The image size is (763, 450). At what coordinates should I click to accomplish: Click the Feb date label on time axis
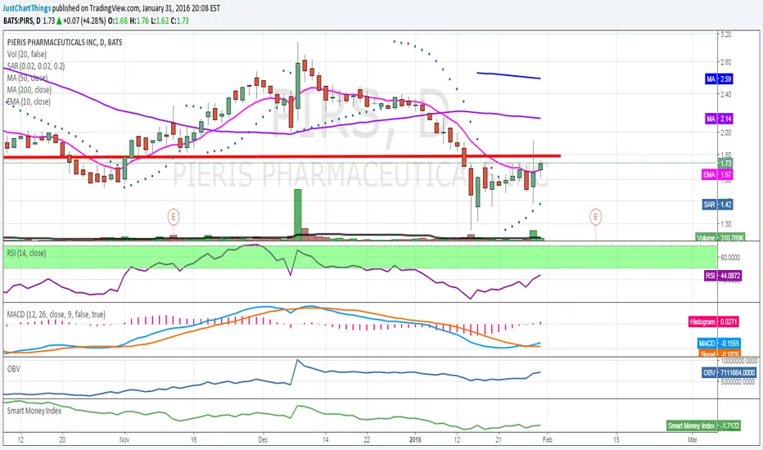pyautogui.click(x=546, y=440)
